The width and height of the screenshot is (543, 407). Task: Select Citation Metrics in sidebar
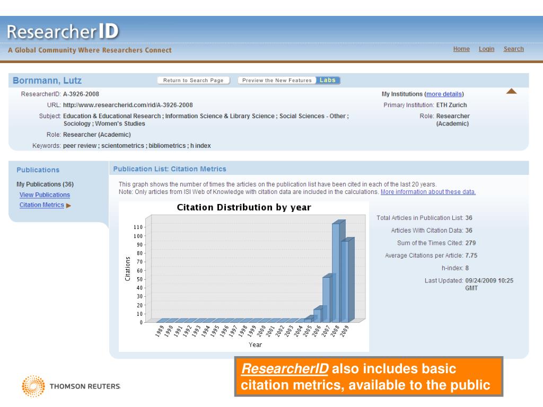tap(41, 205)
